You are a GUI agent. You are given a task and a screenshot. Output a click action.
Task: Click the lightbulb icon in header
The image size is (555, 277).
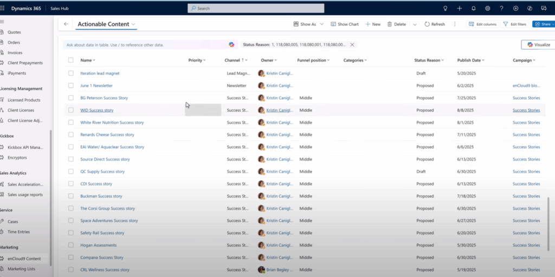(x=446, y=8)
